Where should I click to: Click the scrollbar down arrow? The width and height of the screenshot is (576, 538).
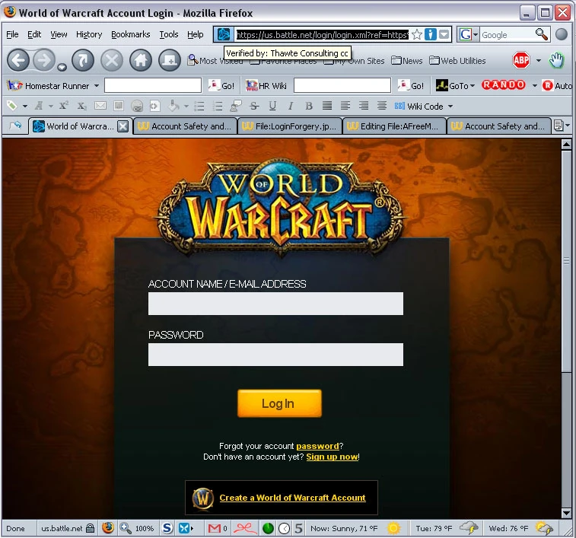[566, 513]
